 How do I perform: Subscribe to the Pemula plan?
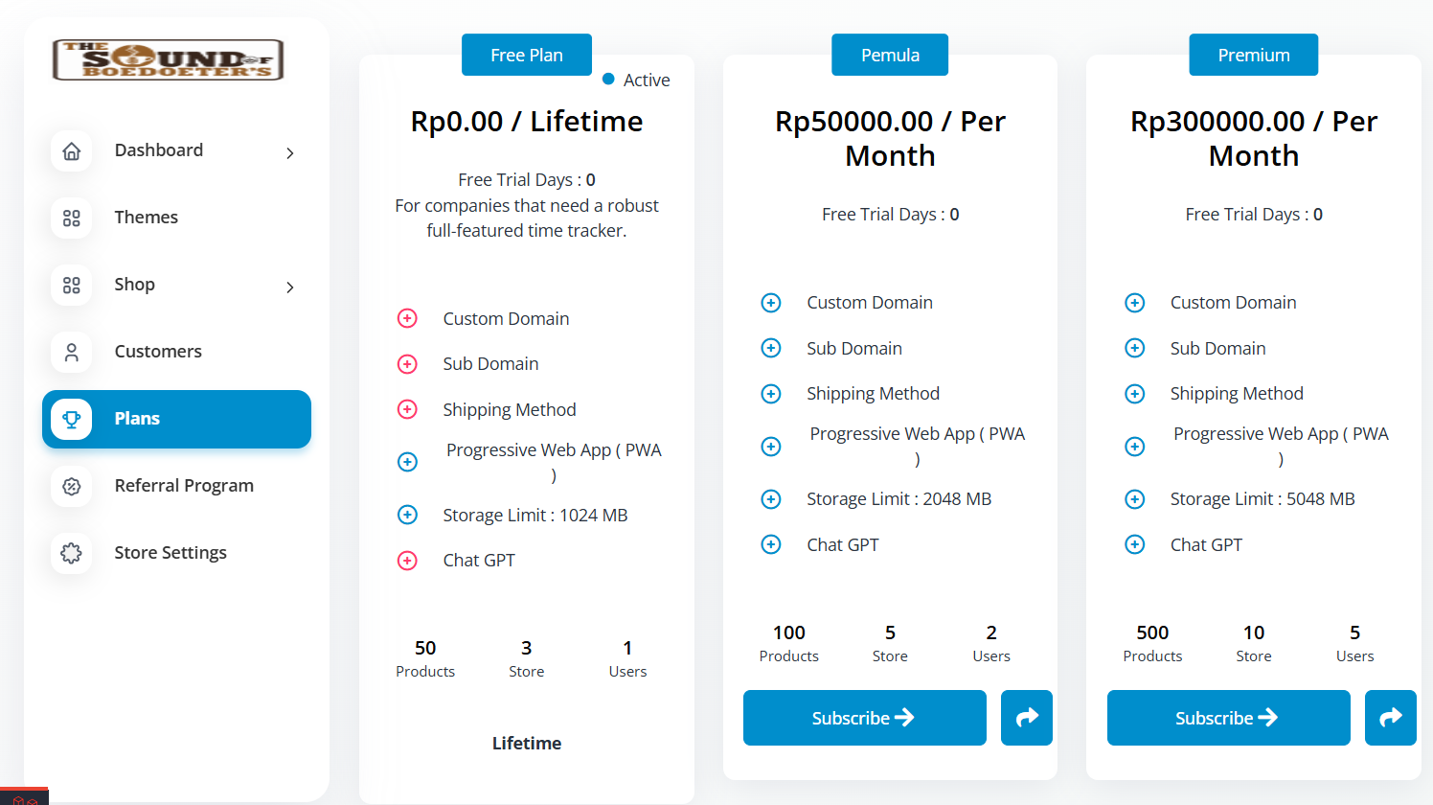[x=865, y=718]
